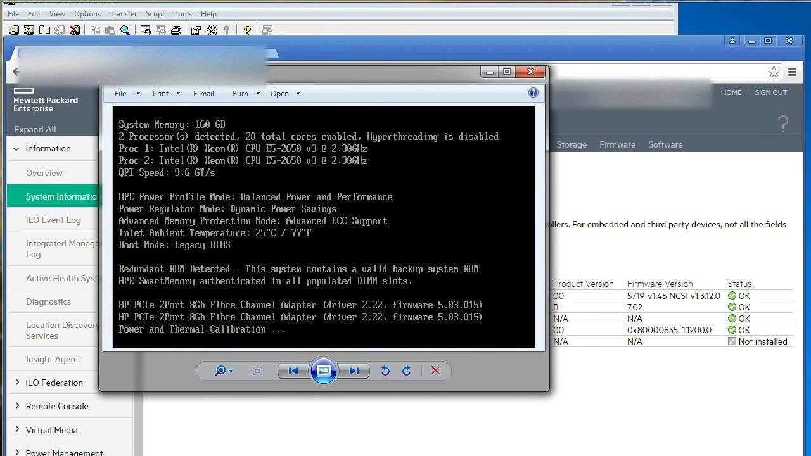Open the Script menu
The width and height of the screenshot is (811, 456).
tap(155, 13)
